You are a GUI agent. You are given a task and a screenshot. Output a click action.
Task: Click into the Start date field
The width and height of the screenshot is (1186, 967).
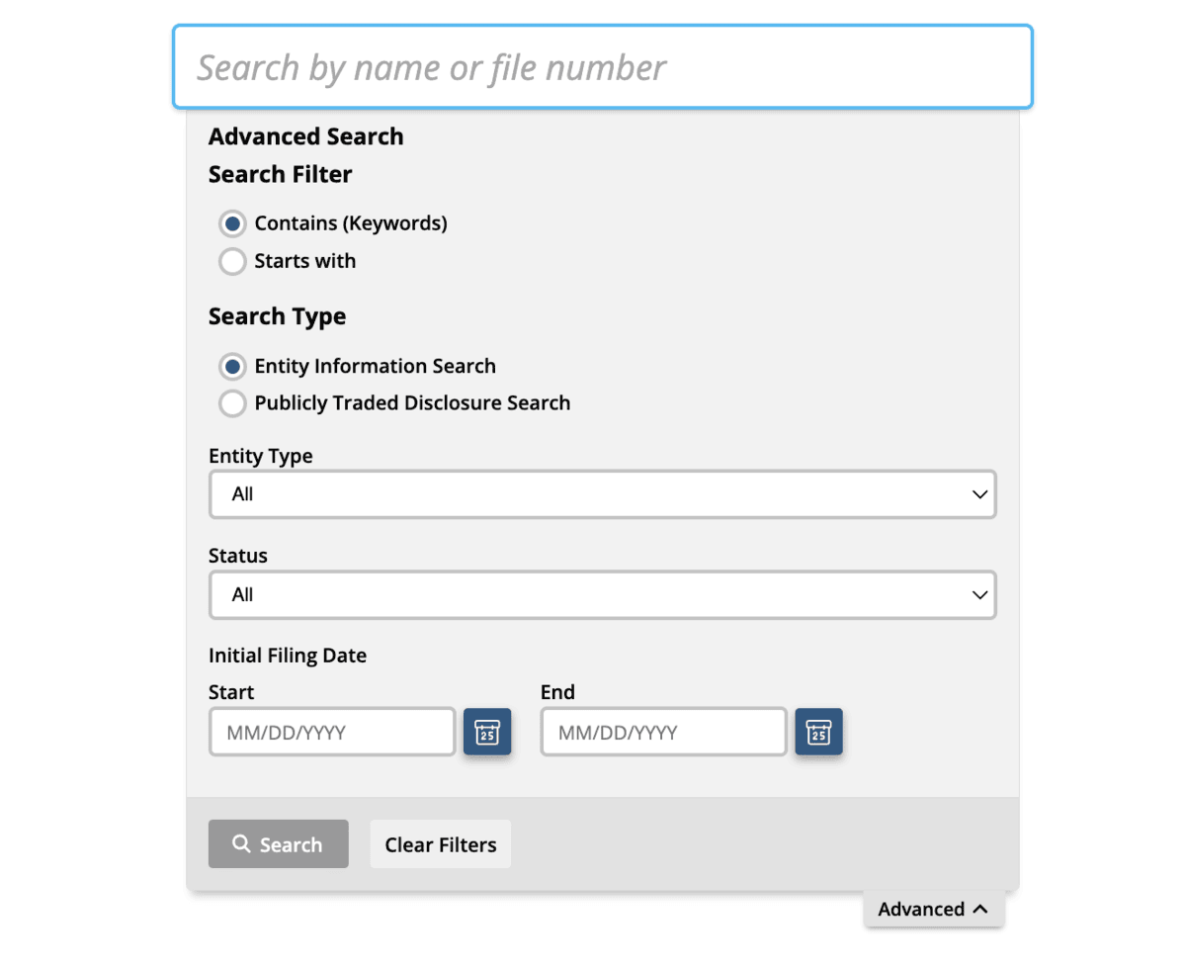point(332,733)
